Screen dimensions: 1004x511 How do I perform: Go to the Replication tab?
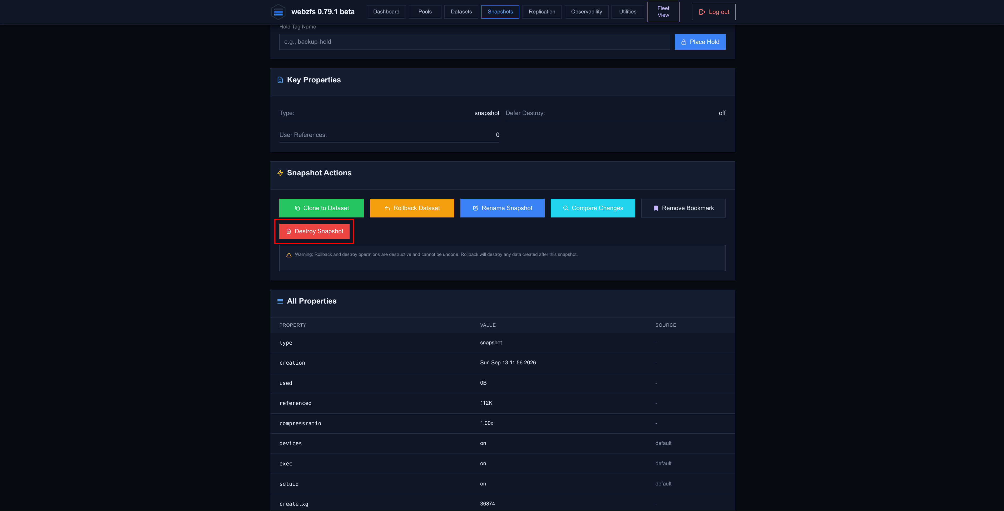point(542,12)
